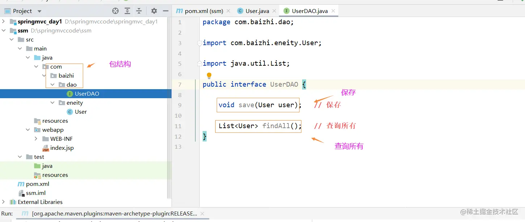Close the maven-archetype-plugin Run tab

[202, 214]
